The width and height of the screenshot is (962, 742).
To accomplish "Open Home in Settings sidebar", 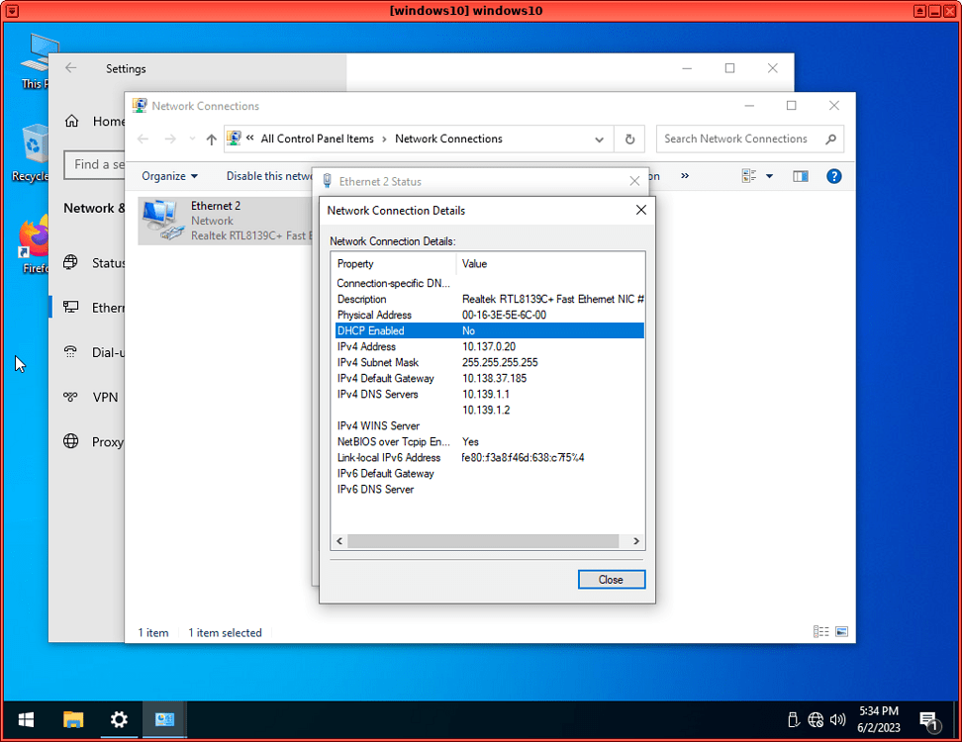I will coord(95,122).
